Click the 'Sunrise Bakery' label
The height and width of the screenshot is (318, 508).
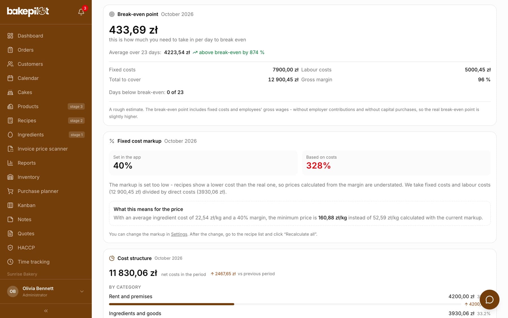[22, 274]
